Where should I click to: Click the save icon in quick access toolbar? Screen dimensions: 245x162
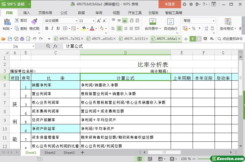[x=10, y=39]
